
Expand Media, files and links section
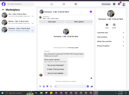coord(111,41)
